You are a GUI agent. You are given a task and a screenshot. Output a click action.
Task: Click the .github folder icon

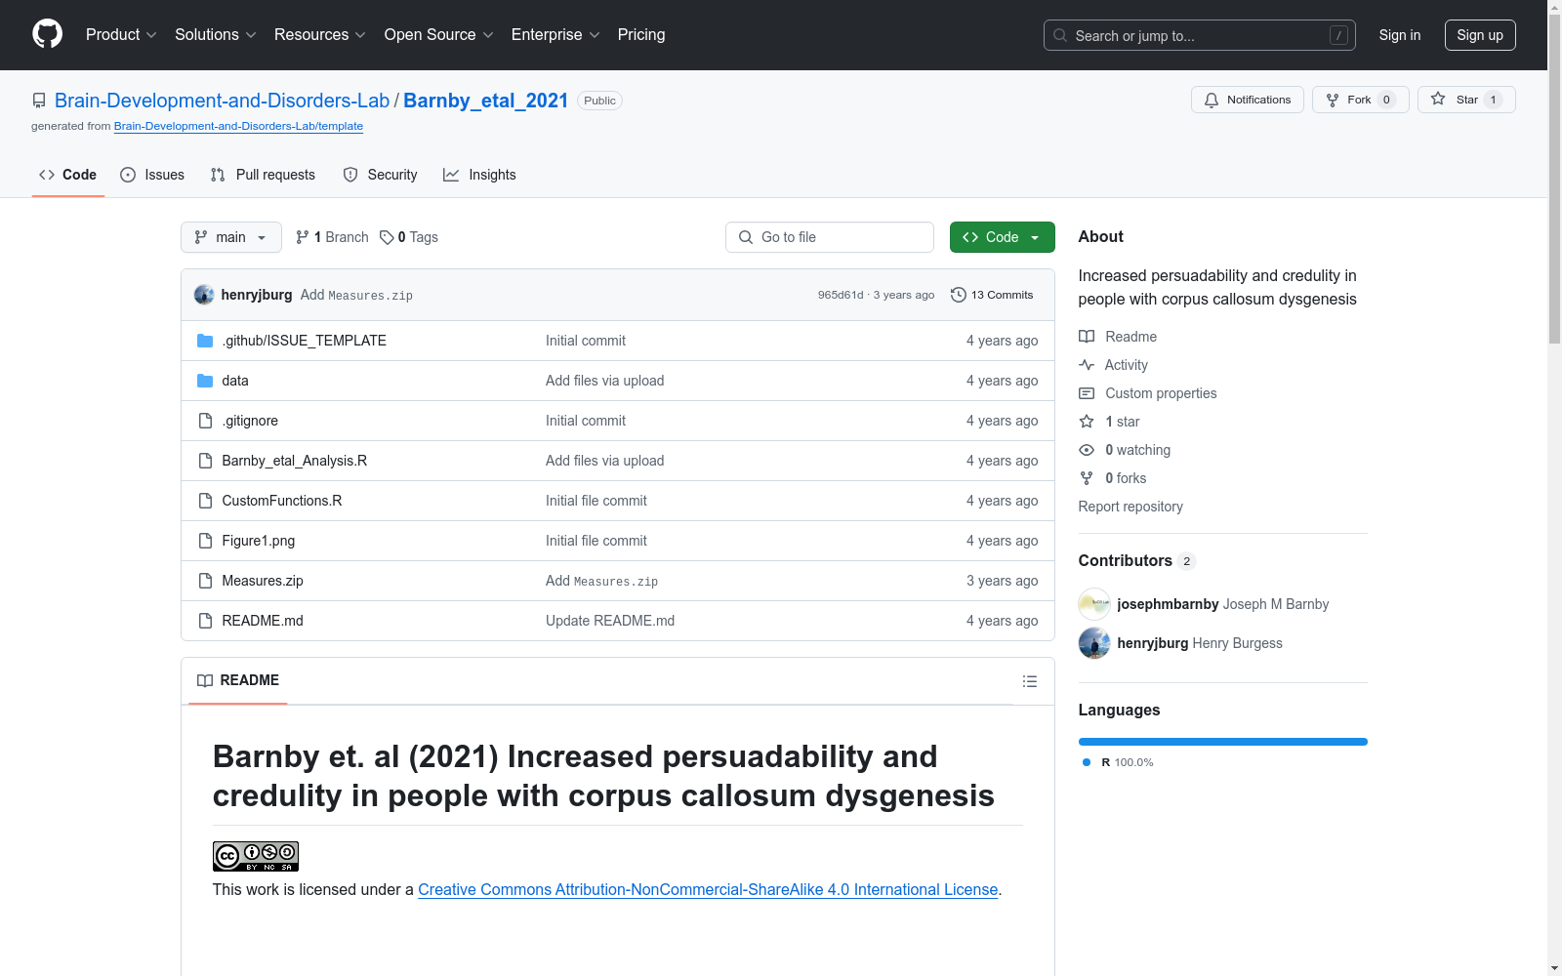pyautogui.click(x=205, y=341)
